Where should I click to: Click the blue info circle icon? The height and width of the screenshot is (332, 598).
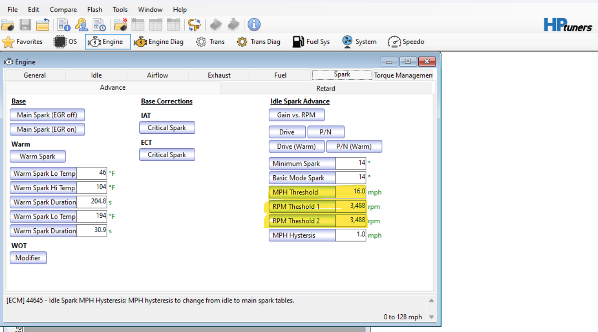pyautogui.click(x=254, y=25)
